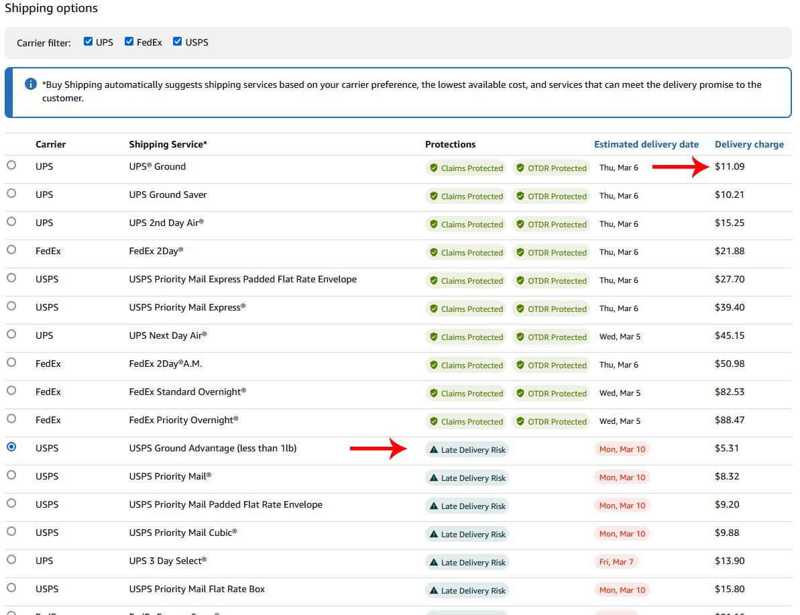The height and width of the screenshot is (615, 800).
Task: Click OTDR Protected shield icon for UPS® Ground
Action: [520, 168]
